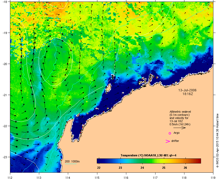Click the dark red end of temperature colorbar
Screen dimensions: 221x179
[199, 161]
